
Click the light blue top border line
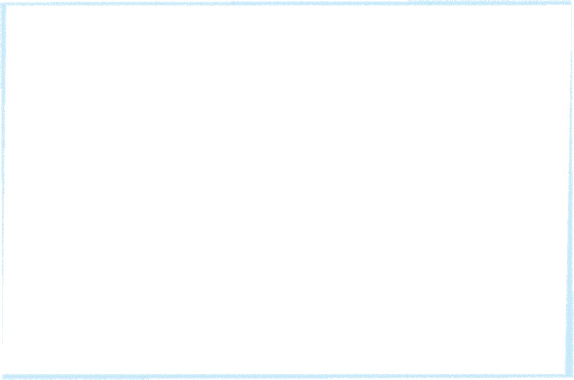coord(287,3)
